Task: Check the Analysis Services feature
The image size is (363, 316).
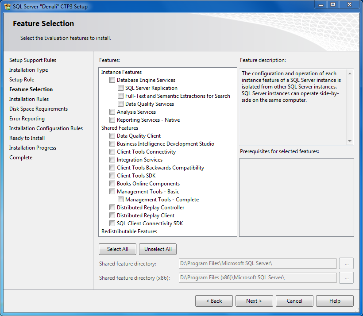Action: point(112,112)
